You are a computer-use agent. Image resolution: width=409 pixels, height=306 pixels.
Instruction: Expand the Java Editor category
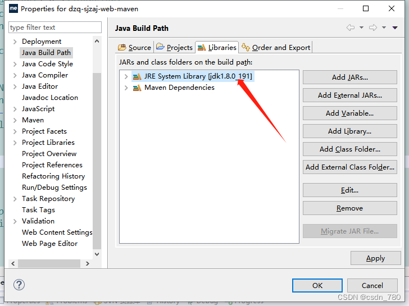(x=15, y=86)
